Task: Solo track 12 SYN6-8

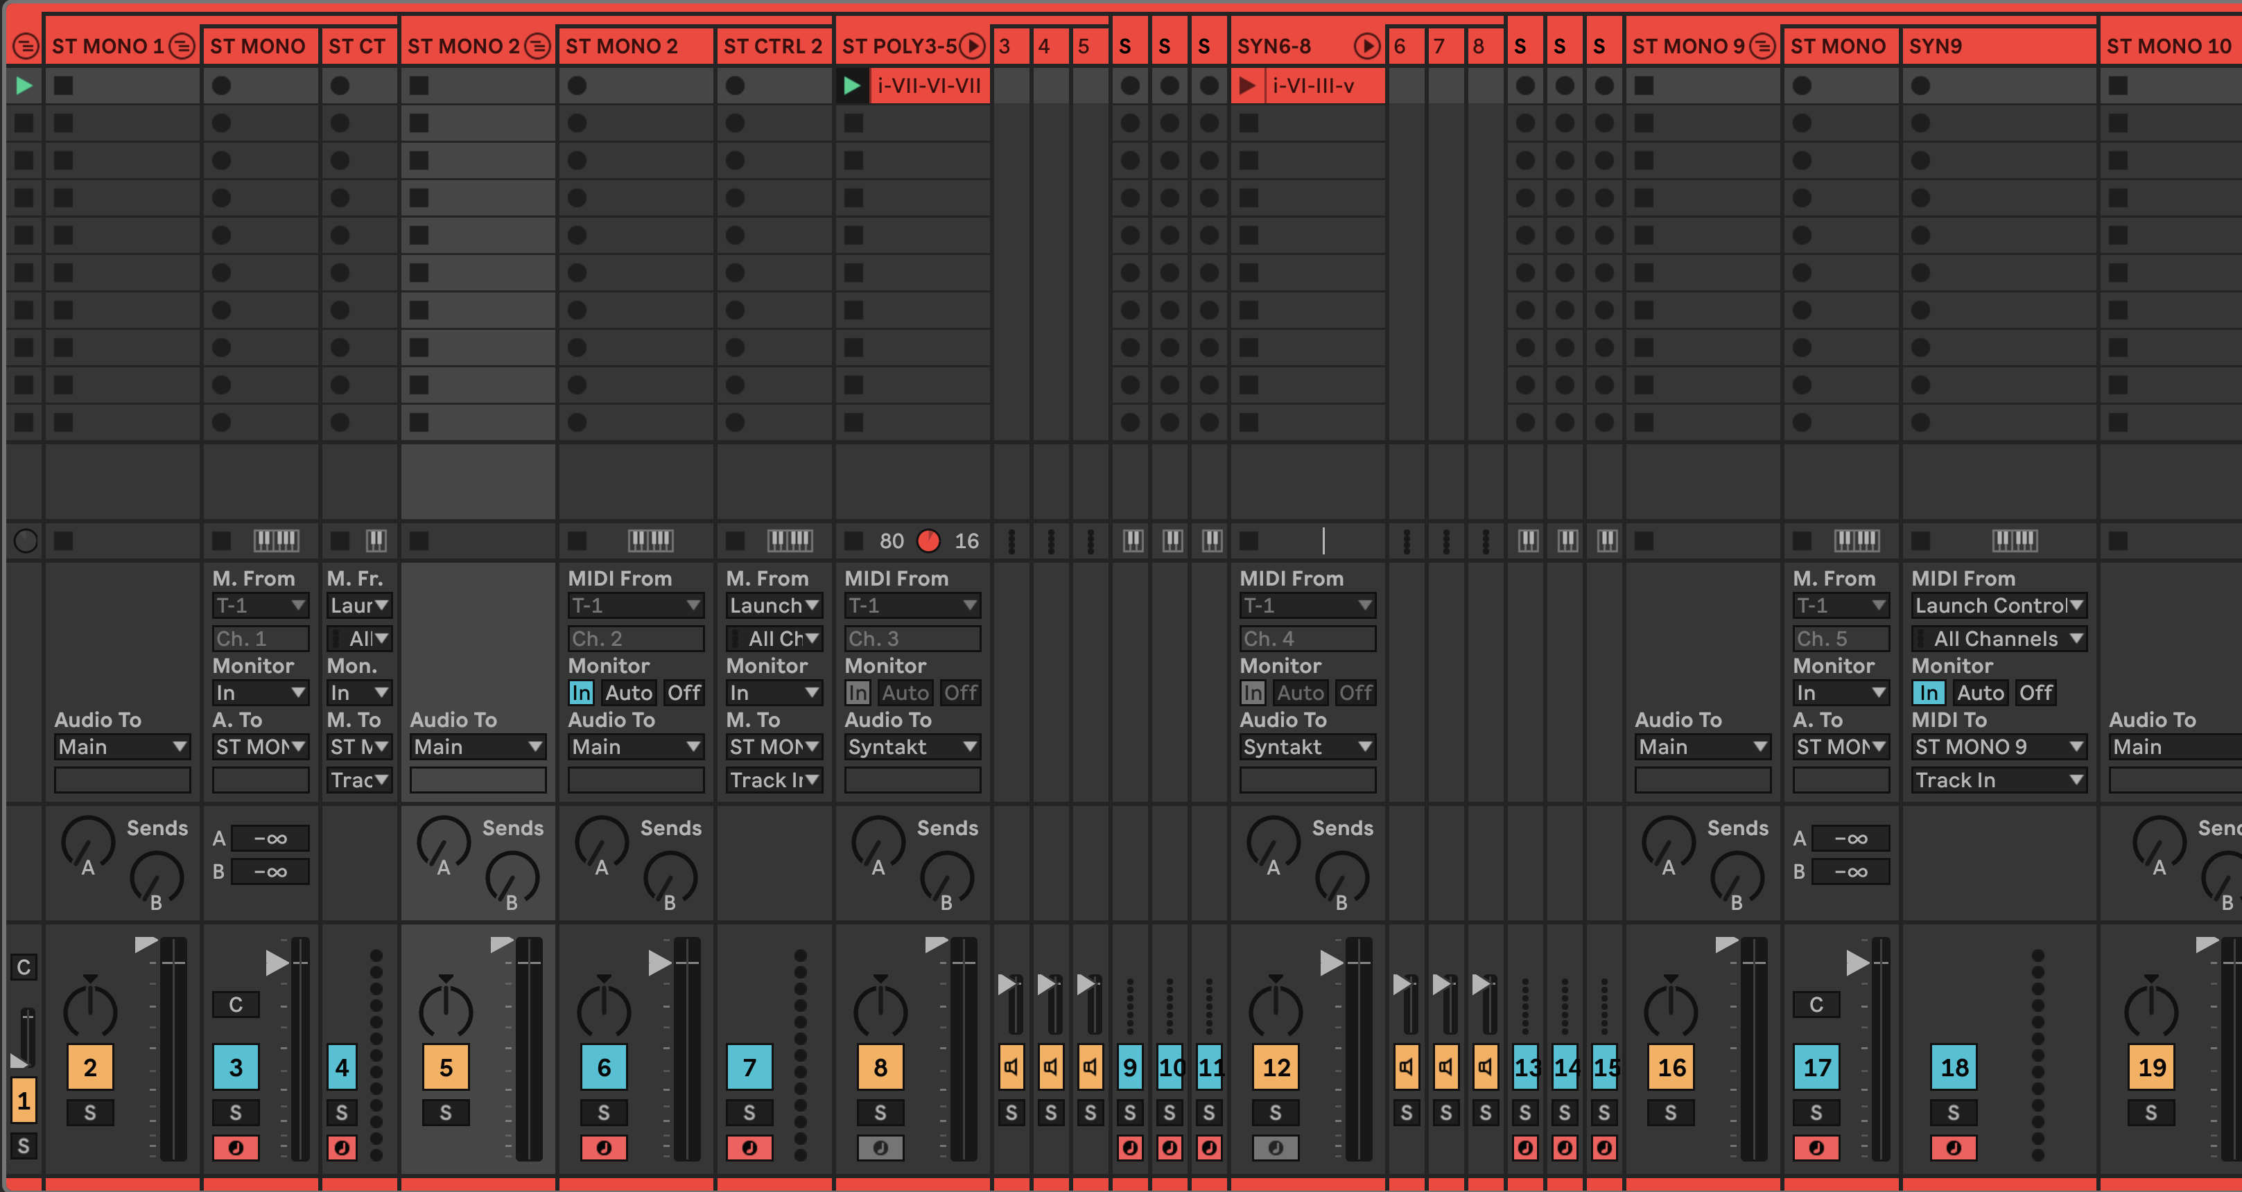Action: (1275, 1113)
